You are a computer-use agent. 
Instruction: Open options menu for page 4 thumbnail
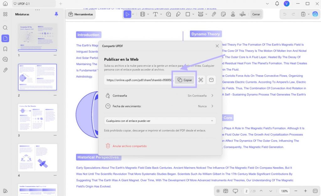pos(55,175)
